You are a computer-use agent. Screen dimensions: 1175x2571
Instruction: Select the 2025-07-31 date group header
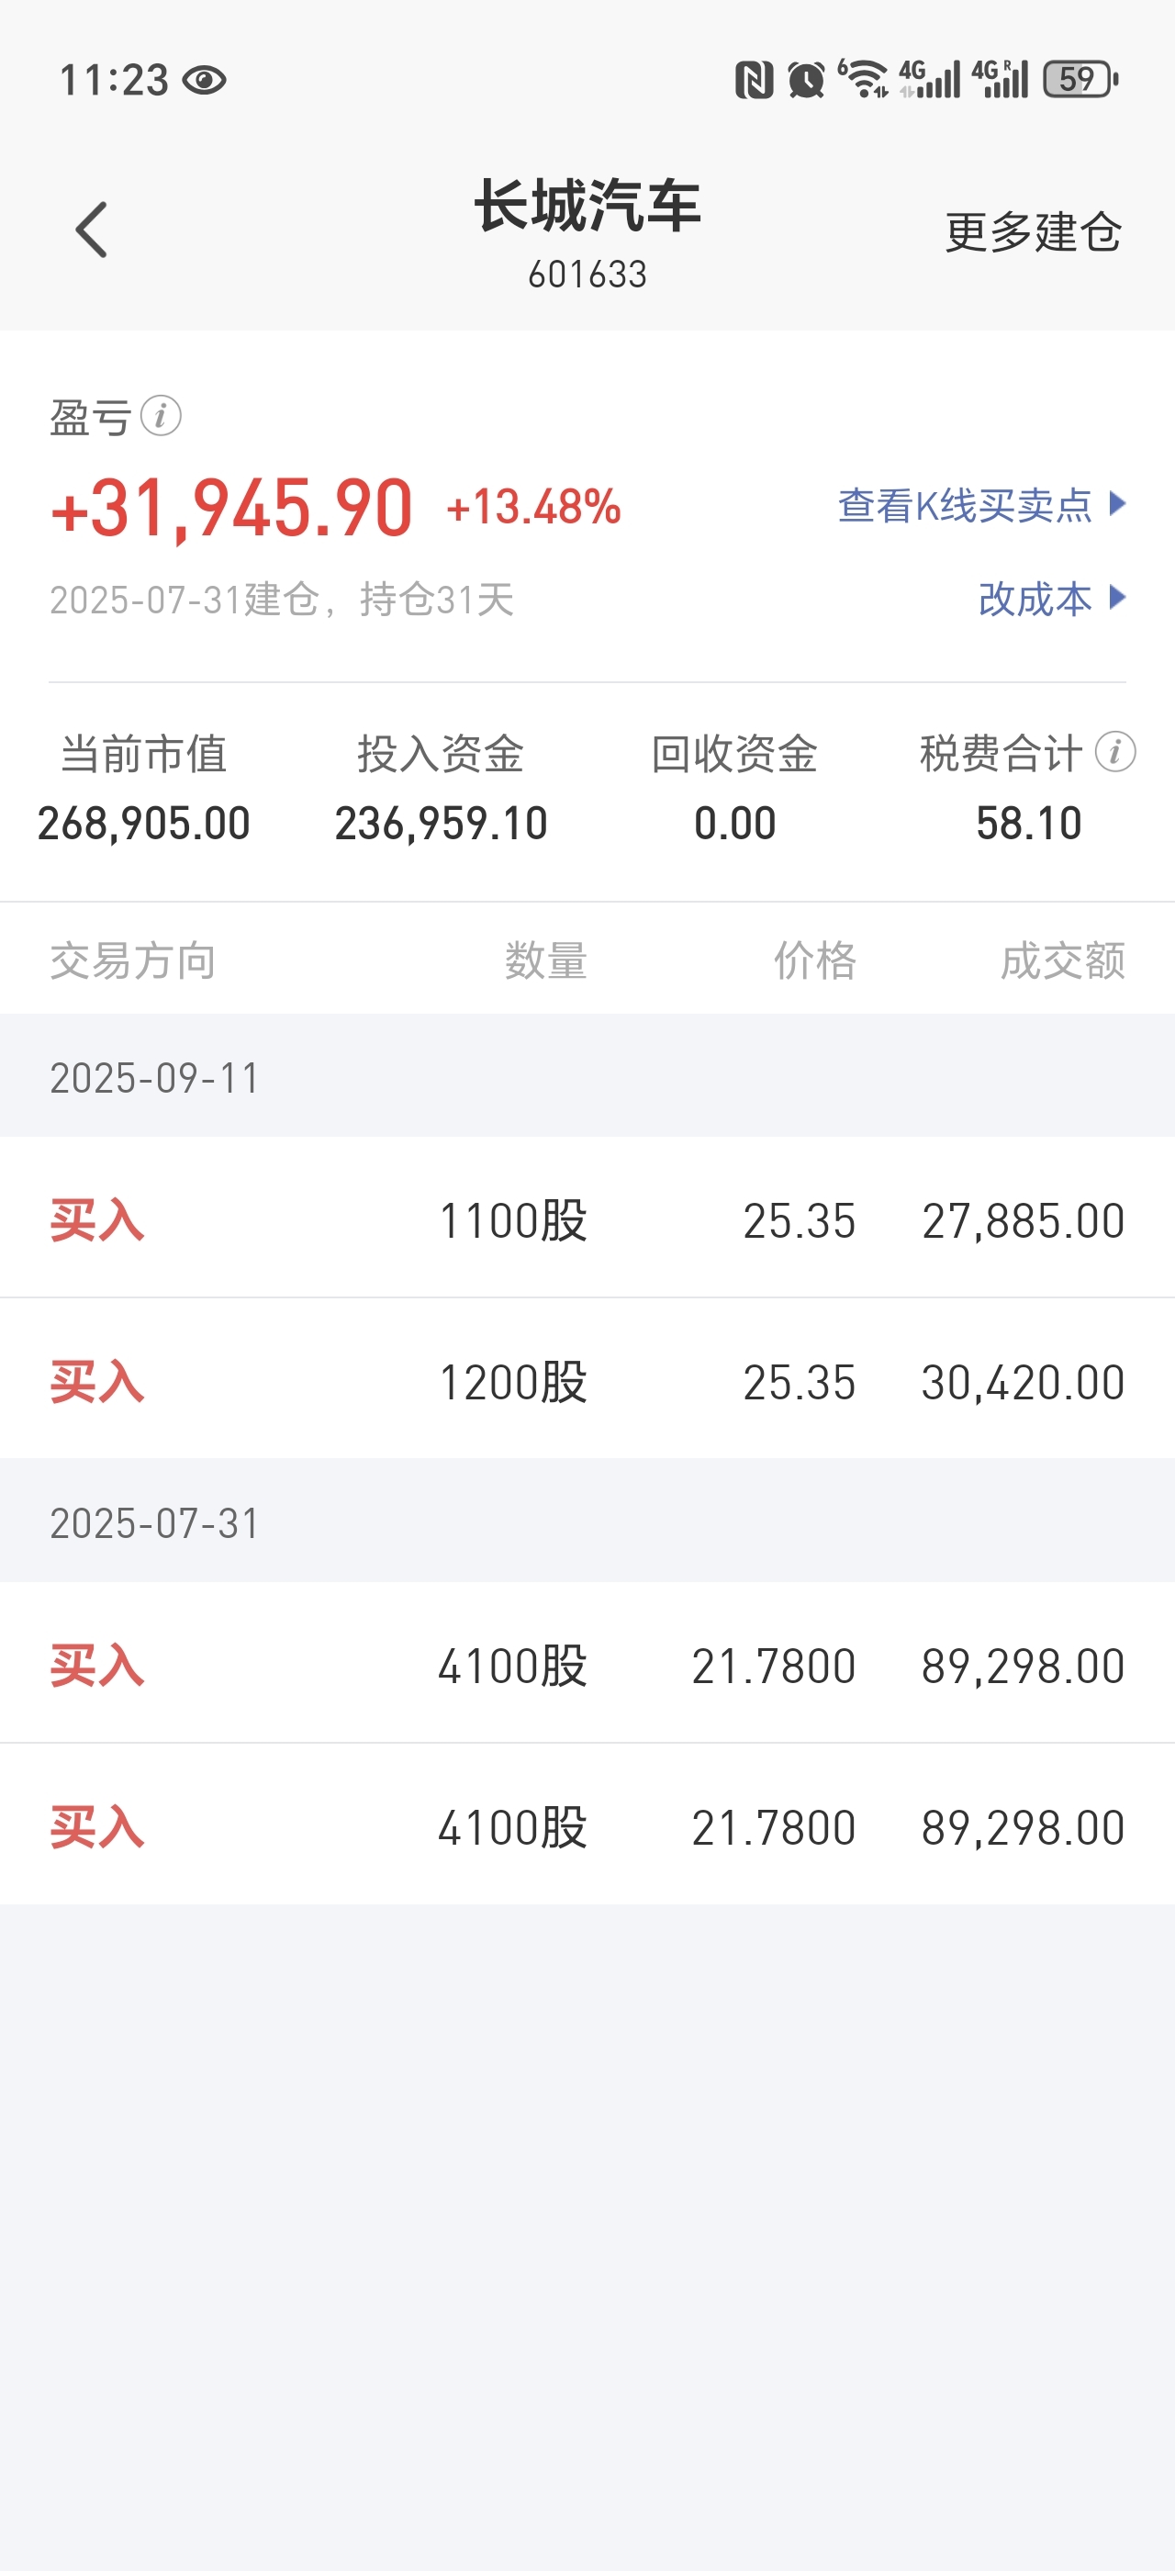point(587,1522)
